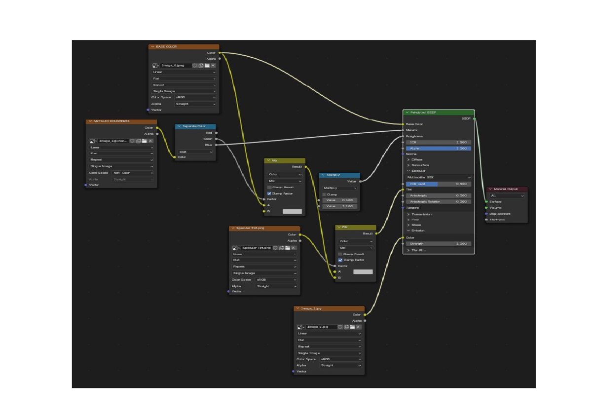The width and height of the screenshot is (592, 419).
Task: Open Color data type dropdown in the upper Mix node
Action: [285, 175]
